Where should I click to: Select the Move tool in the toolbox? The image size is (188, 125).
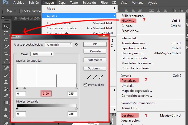point(6,26)
